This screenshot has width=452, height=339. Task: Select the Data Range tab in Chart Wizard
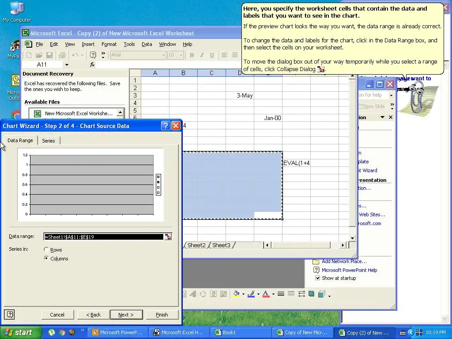click(x=20, y=140)
